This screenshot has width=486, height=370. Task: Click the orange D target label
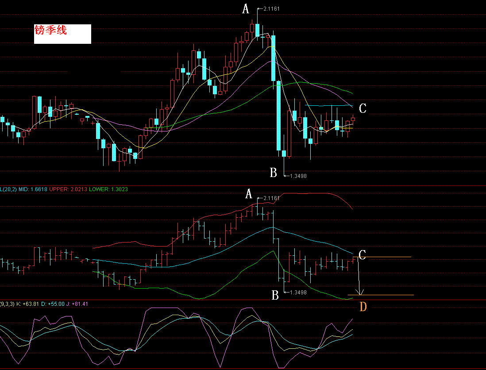click(x=363, y=307)
